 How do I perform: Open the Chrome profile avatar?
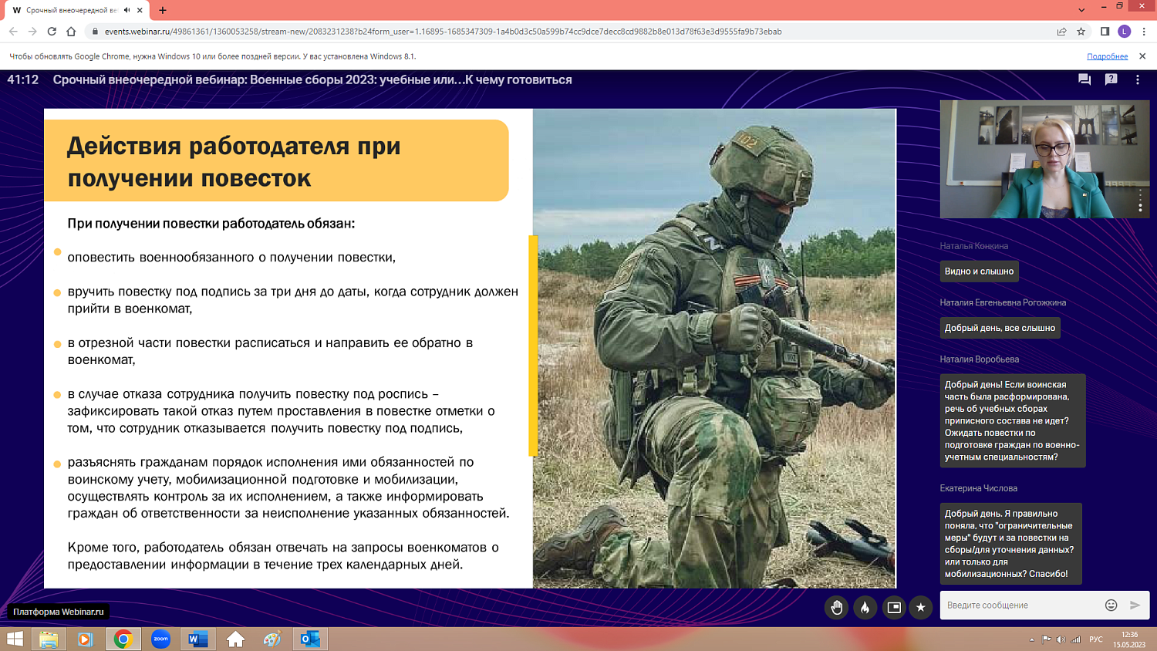click(x=1124, y=32)
